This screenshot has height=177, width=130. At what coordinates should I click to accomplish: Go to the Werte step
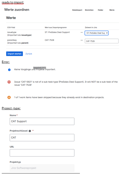point(112,10)
